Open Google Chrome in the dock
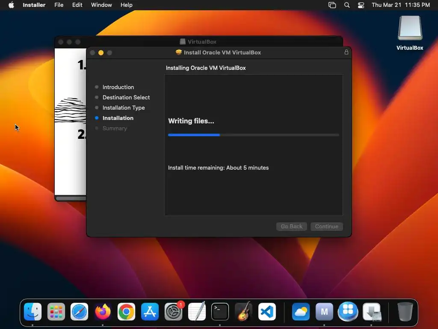This screenshot has width=438, height=329. click(x=126, y=312)
